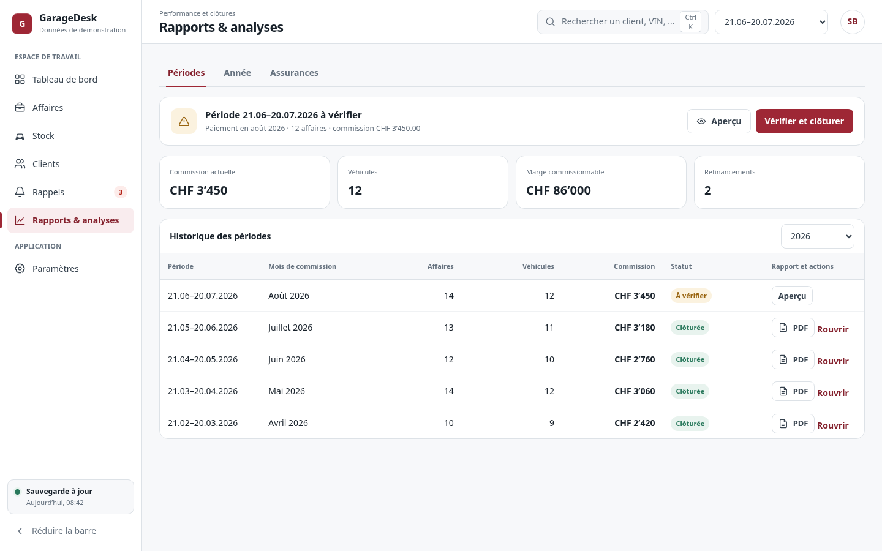The height and width of the screenshot is (551, 882).
Task: Click the Stock car icon
Action: (20, 136)
